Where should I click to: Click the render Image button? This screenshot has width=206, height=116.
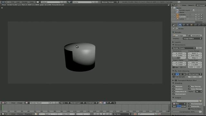click(179, 35)
